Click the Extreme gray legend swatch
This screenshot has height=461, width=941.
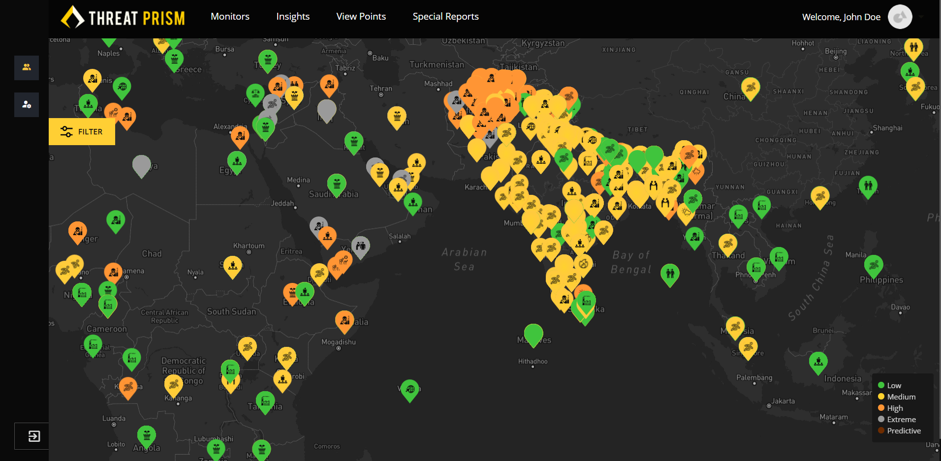pos(881,420)
